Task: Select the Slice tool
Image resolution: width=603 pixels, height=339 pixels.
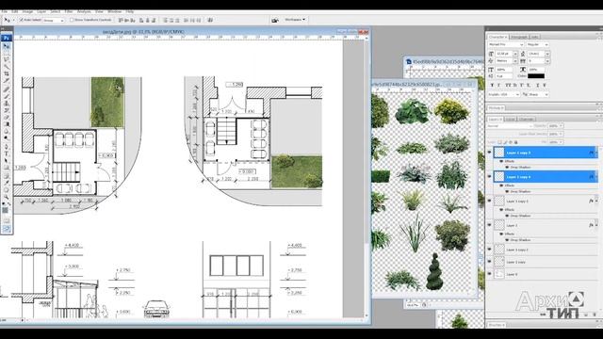Action: [7, 81]
